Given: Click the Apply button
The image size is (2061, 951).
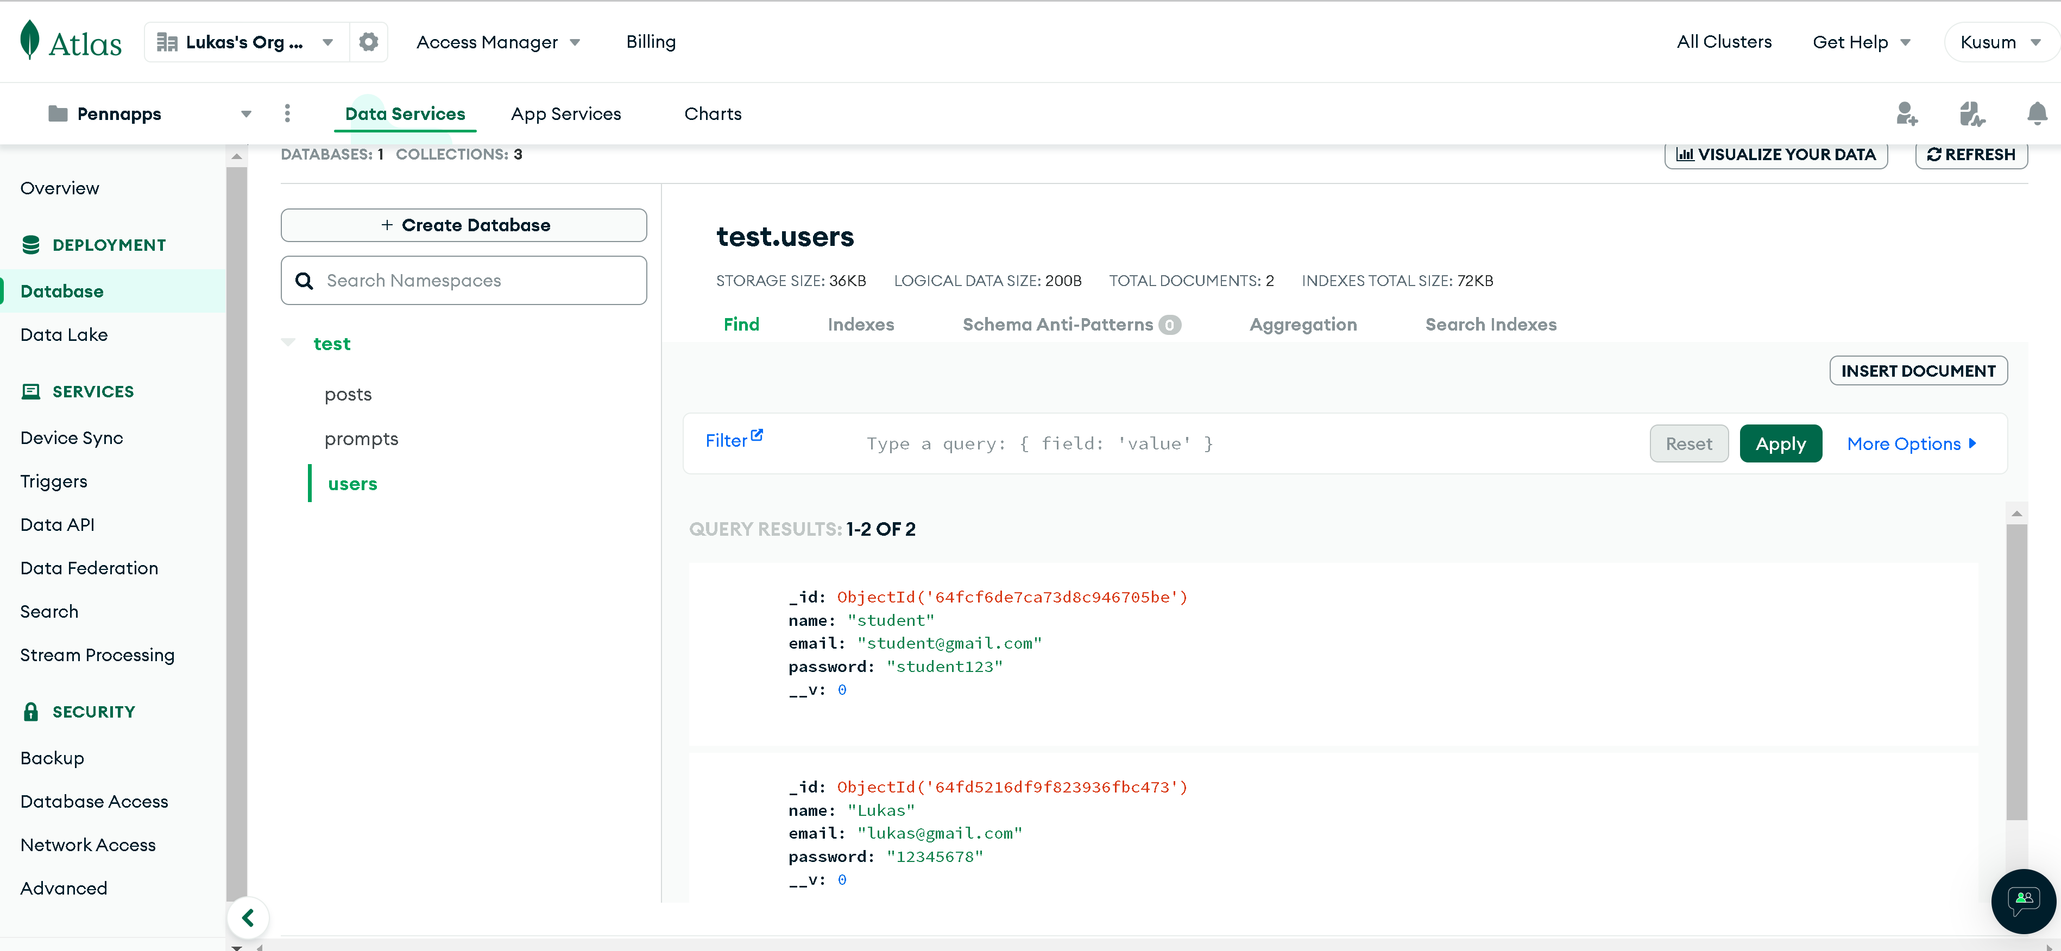Looking at the screenshot, I should pos(1780,443).
